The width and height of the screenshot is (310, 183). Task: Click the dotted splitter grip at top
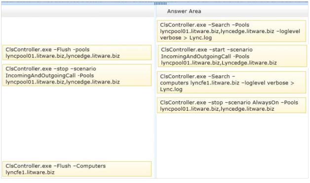tap(160, 3)
